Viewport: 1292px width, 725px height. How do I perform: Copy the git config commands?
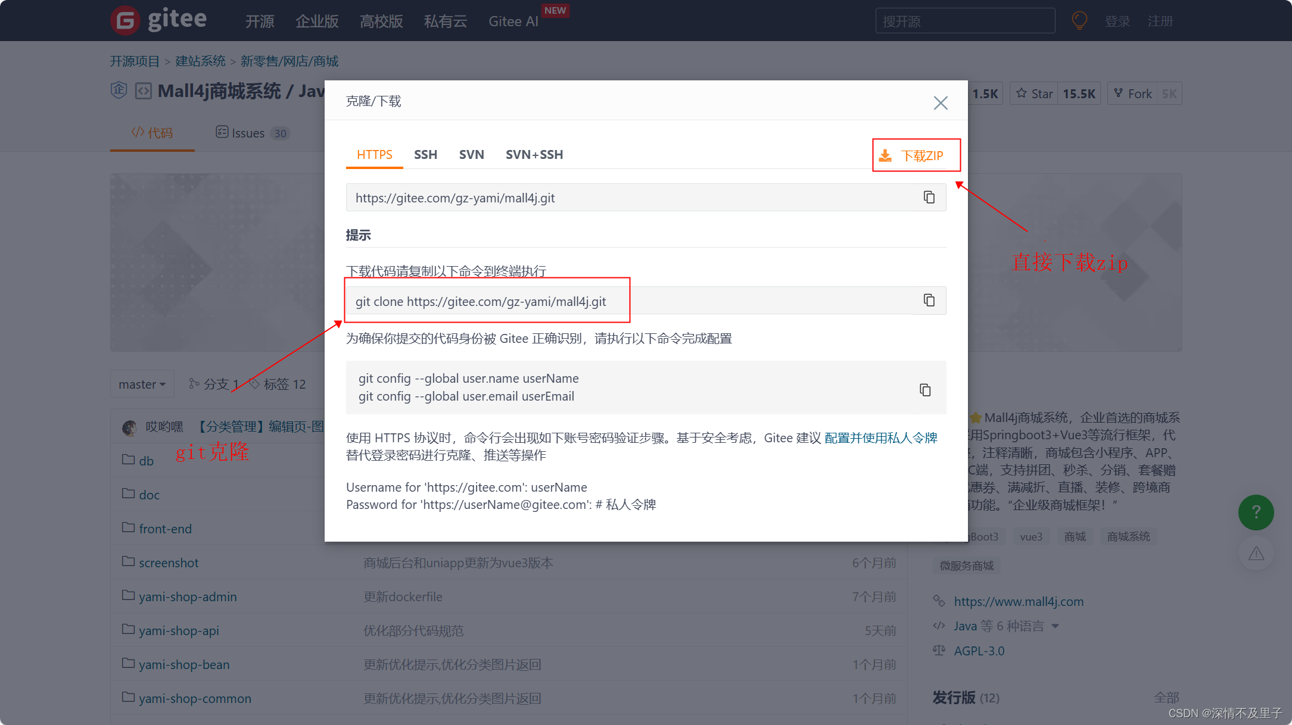coord(924,390)
